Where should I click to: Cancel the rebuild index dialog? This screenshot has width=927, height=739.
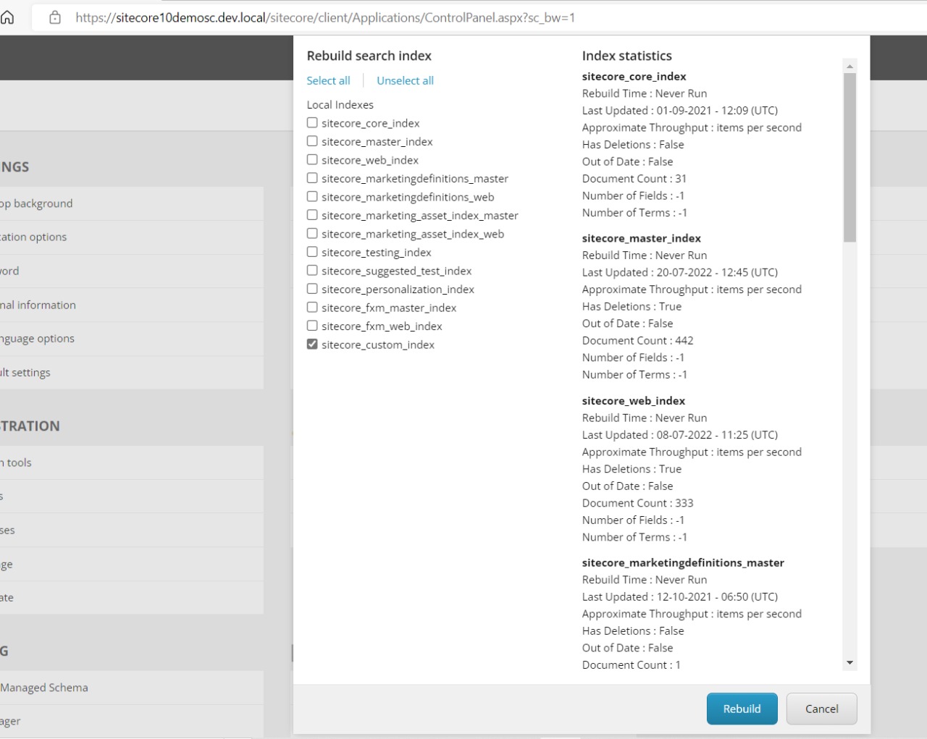pos(821,709)
